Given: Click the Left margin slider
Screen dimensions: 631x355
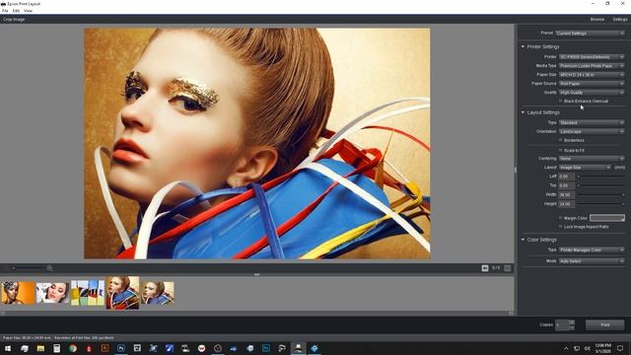Looking at the screenshot, I should pos(600,177).
